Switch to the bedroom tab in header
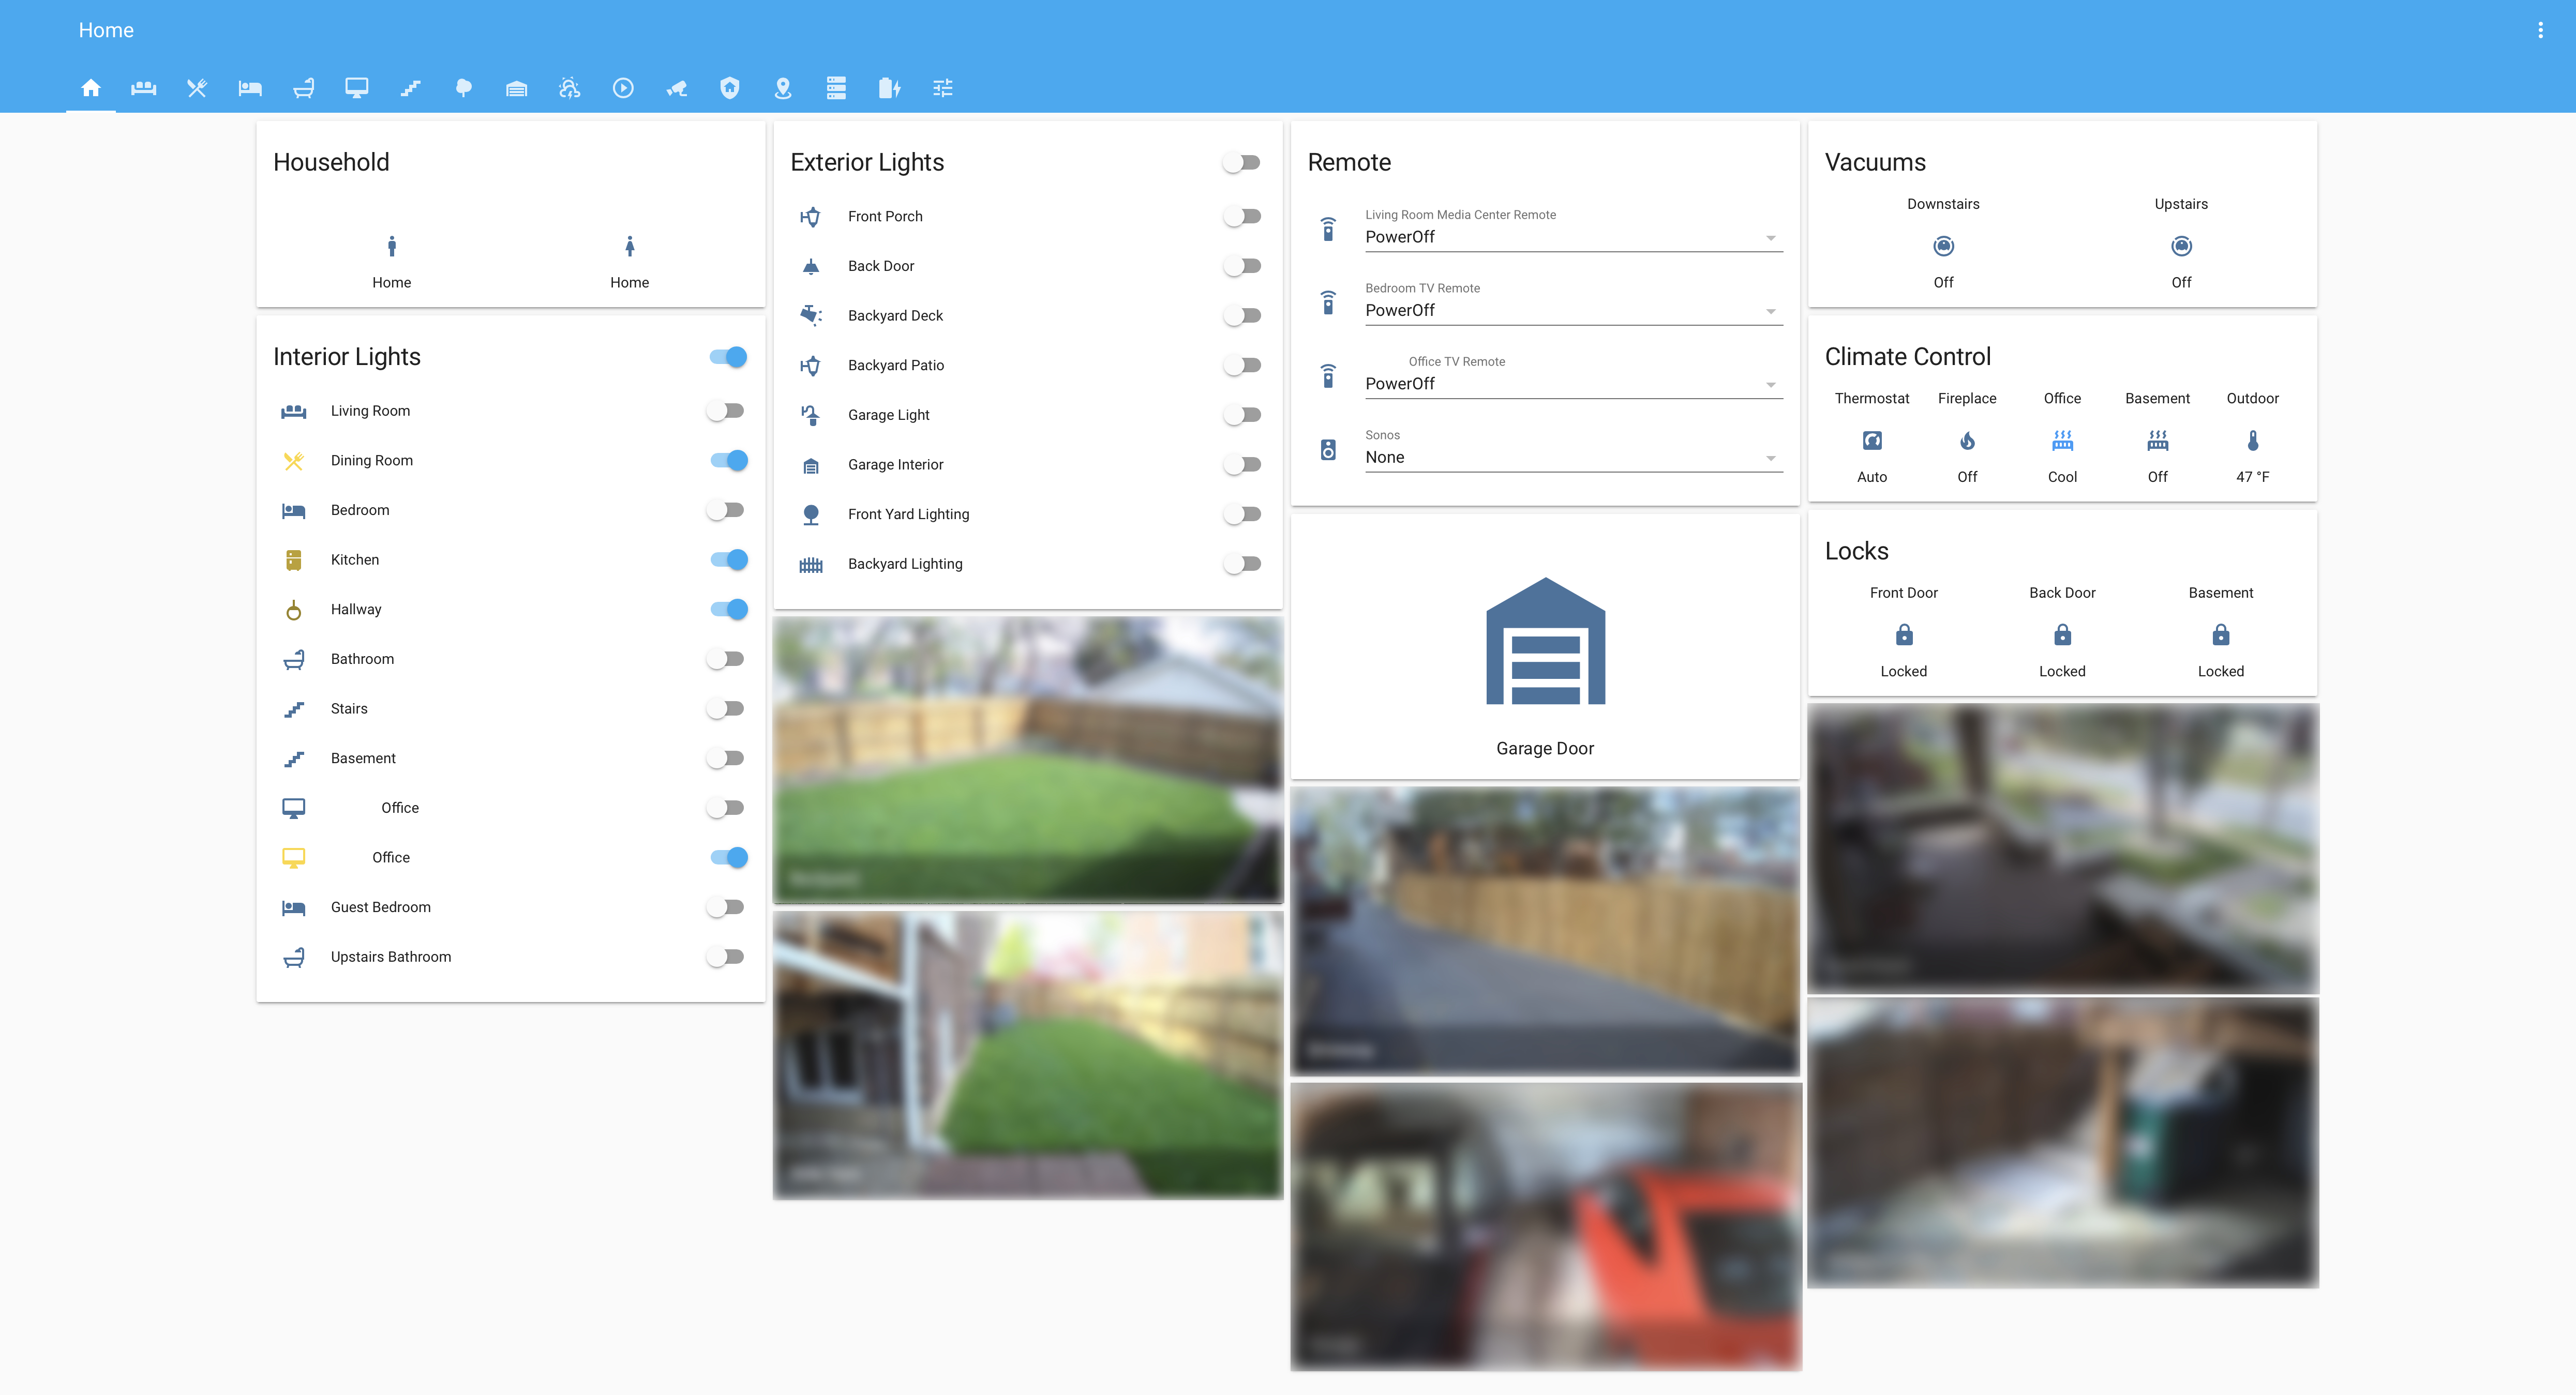The height and width of the screenshot is (1395, 2576). coord(250,88)
